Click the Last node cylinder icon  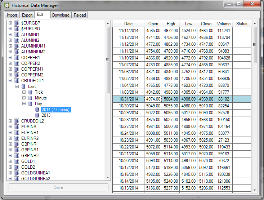(x=23, y=86)
